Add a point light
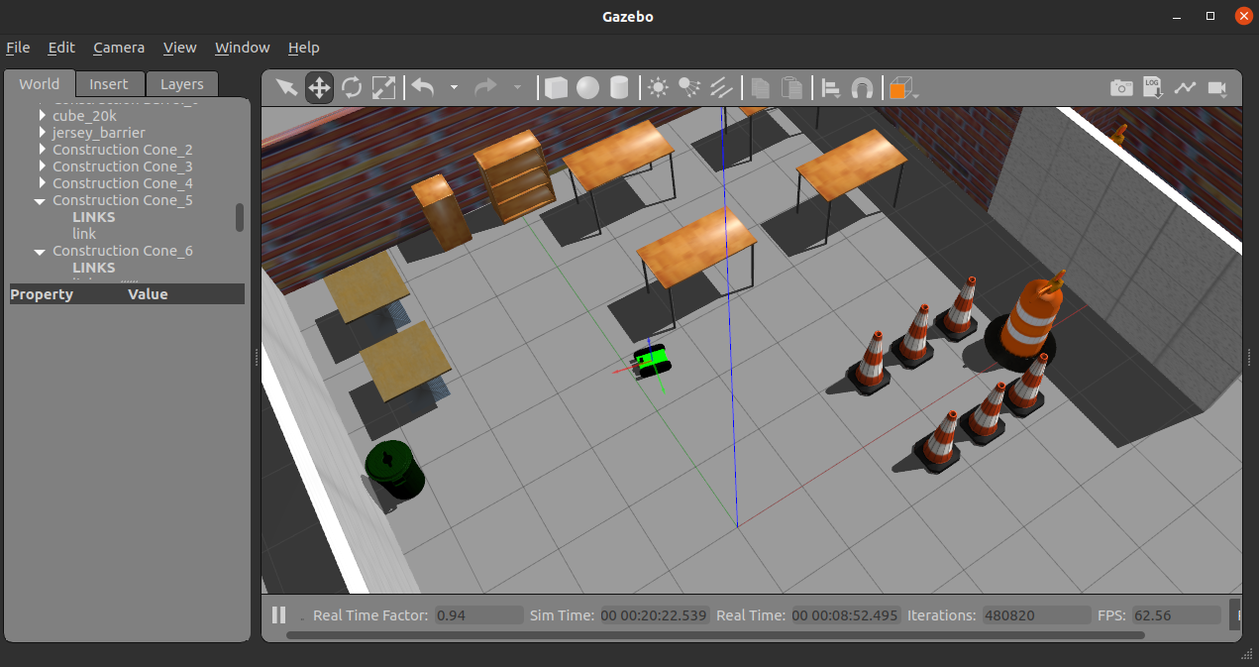The width and height of the screenshot is (1259, 667). (658, 87)
